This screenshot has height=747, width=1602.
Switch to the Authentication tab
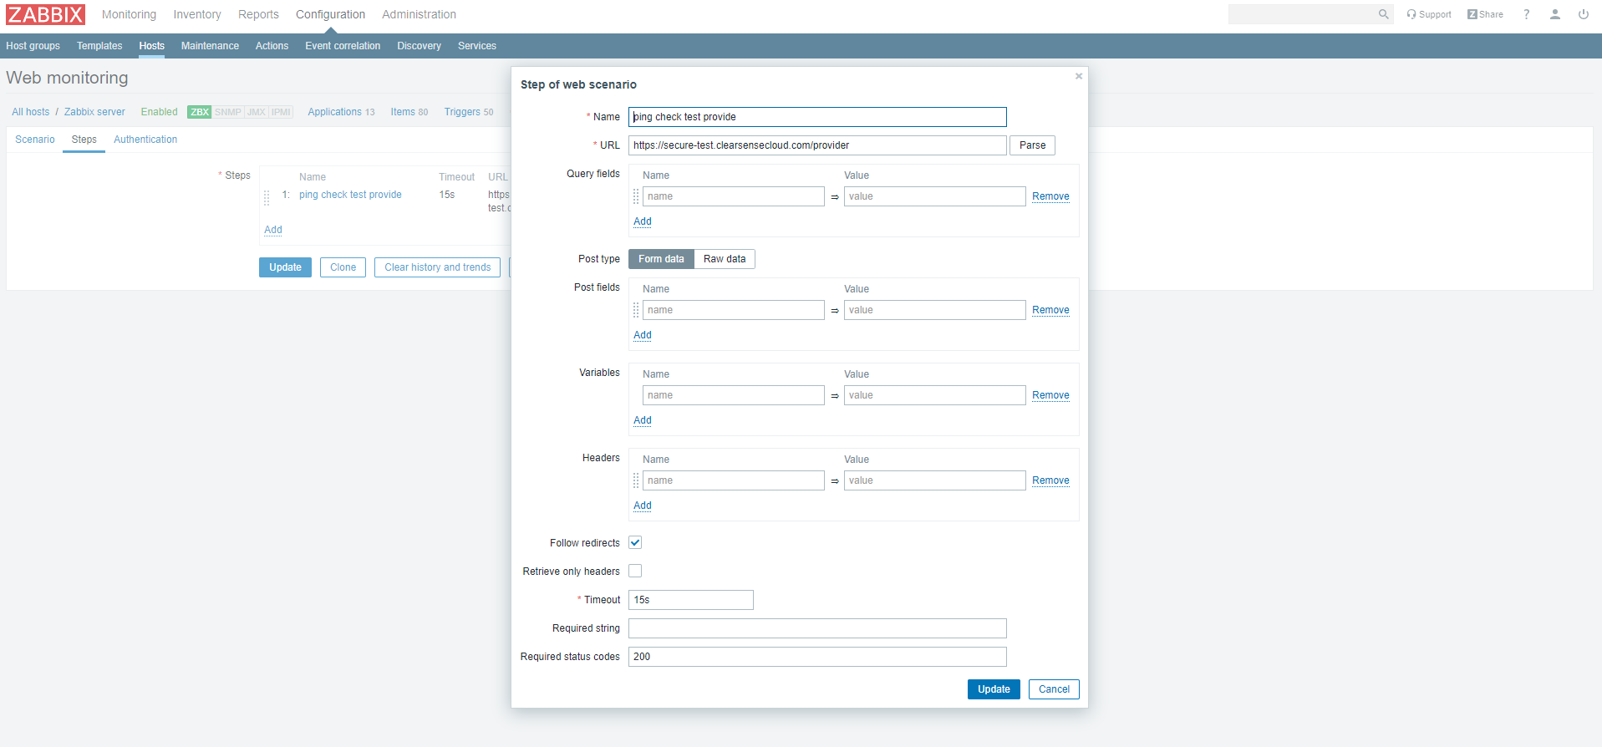[x=145, y=140]
